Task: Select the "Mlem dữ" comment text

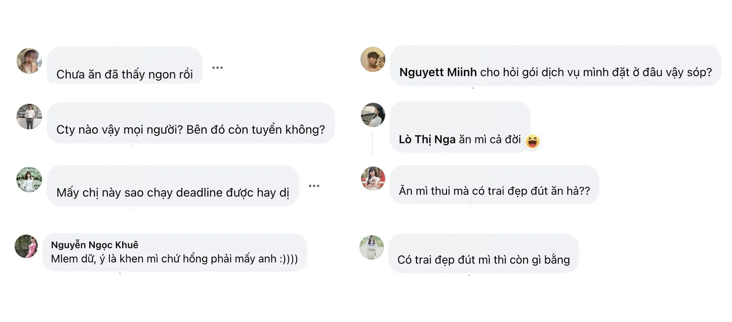Action: (174, 259)
